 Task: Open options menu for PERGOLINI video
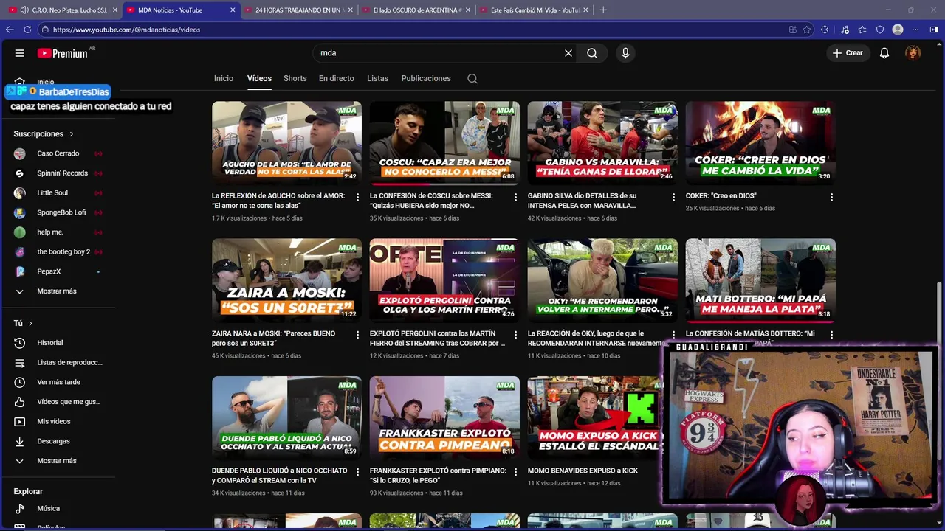515,335
